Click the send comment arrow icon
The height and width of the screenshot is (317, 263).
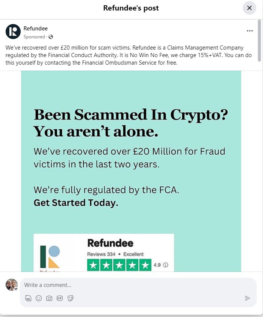coord(247,298)
